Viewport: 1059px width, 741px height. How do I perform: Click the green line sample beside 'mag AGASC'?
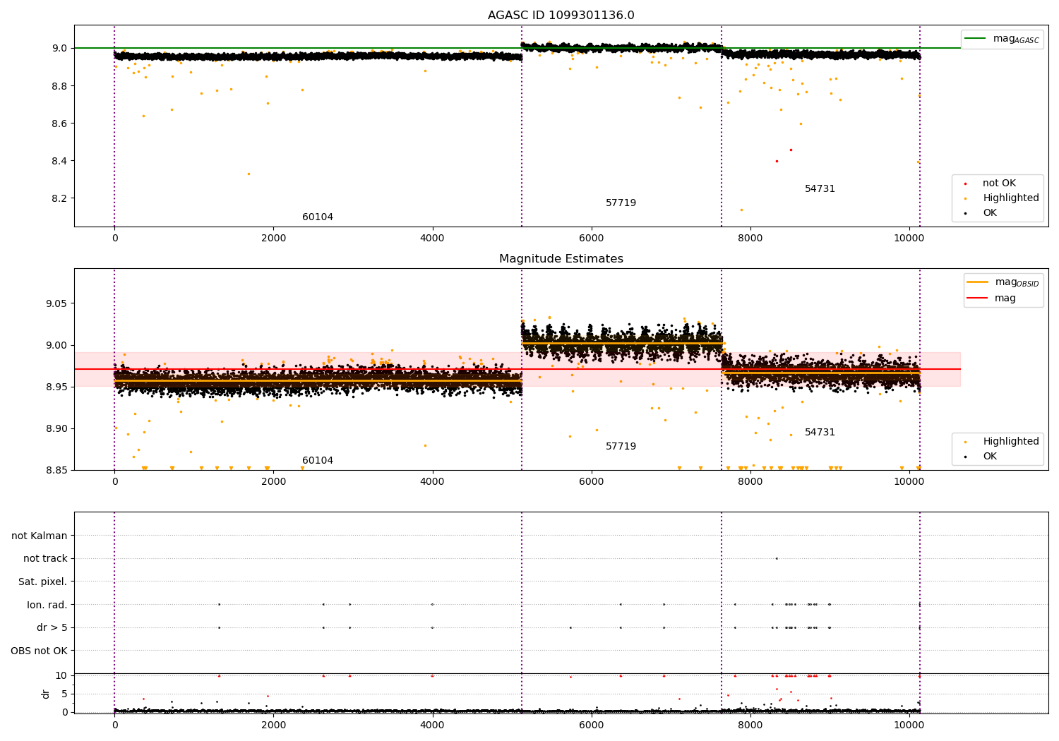[975, 39]
